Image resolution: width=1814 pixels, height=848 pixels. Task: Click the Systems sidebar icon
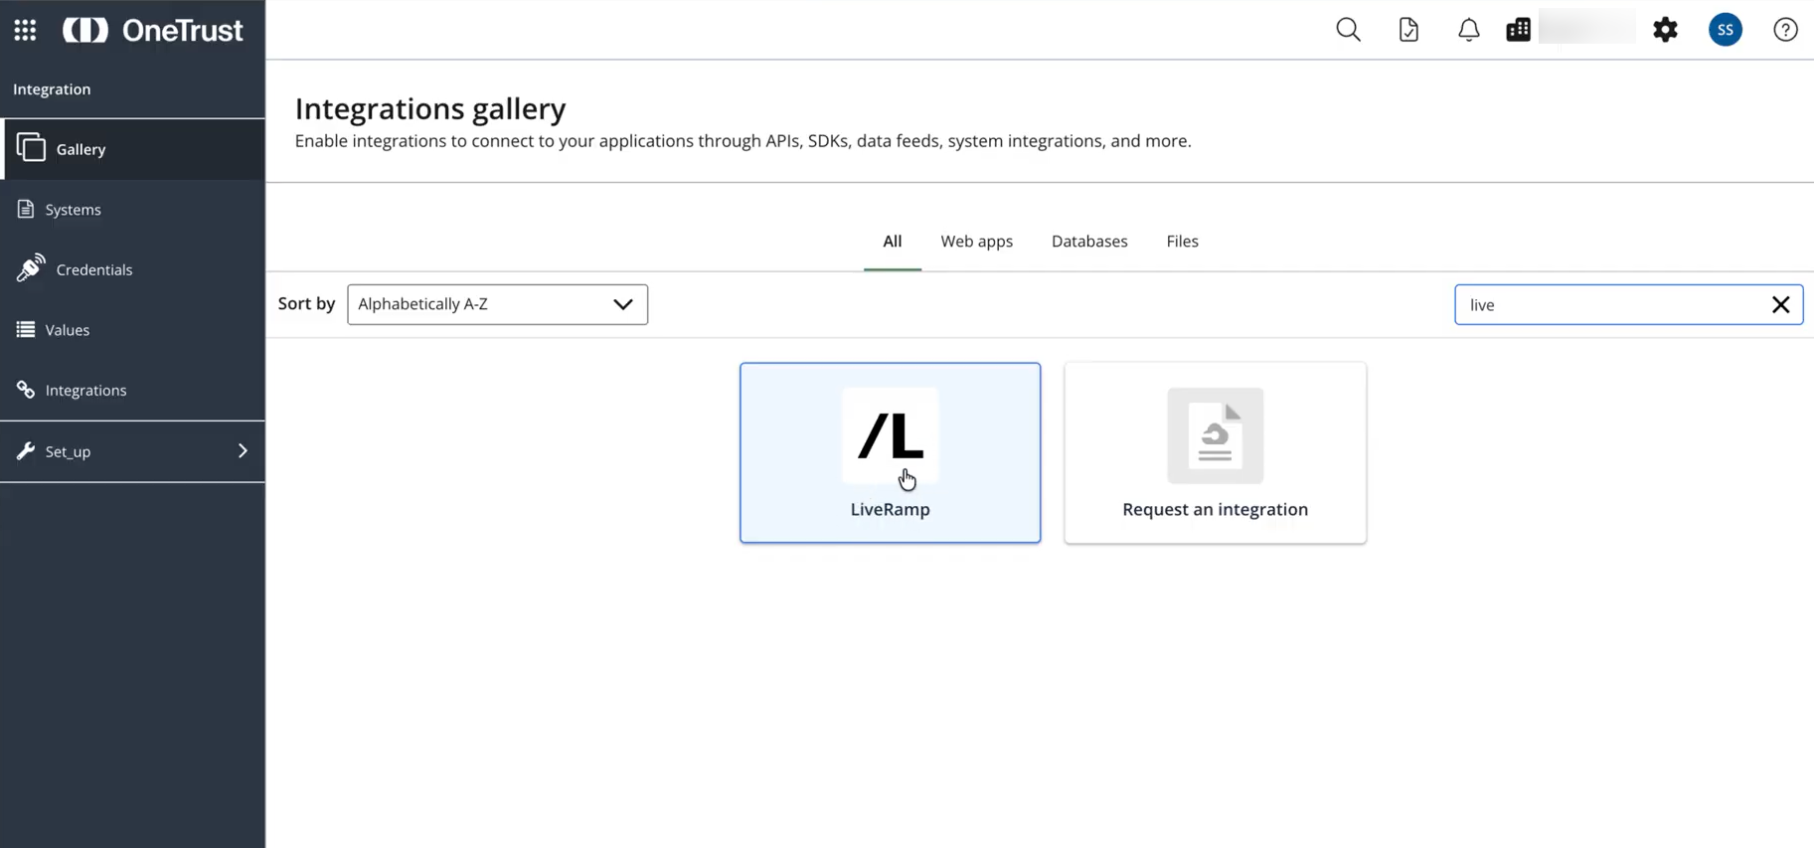coord(26,209)
